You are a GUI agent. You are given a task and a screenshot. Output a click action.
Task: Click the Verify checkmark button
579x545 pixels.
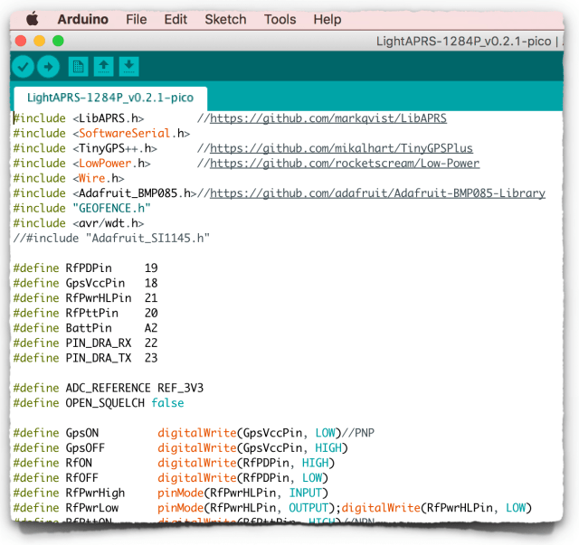pos(24,66)
